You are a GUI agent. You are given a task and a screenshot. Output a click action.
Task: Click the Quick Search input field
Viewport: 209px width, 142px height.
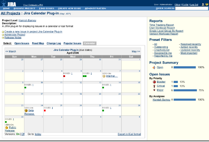point(192,9)
